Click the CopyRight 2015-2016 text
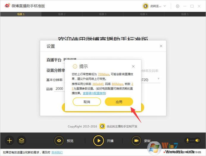 [x=82, y=126]
